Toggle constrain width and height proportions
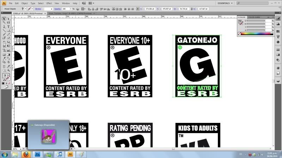The width and height of the screenshot is (282, 158). point(192,9)
